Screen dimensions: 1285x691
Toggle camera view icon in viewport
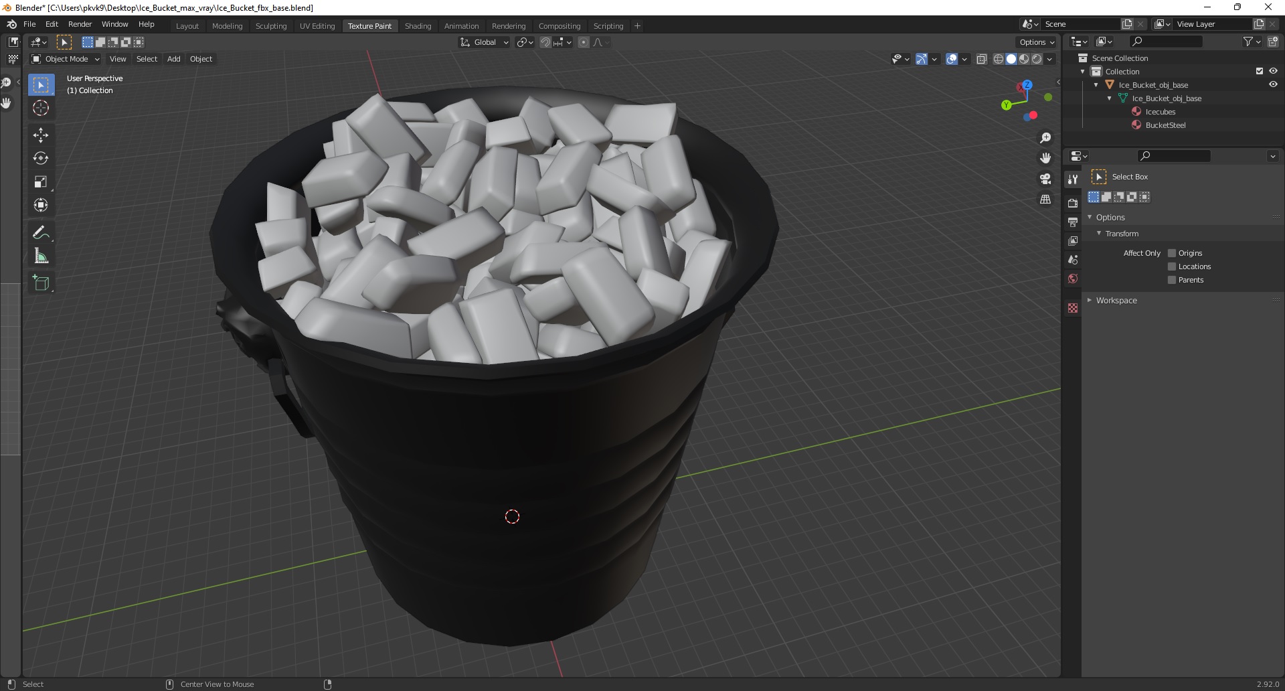click(1045, 179)
